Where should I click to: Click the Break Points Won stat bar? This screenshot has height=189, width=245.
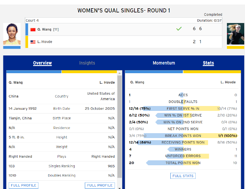pyautogui.click(x=183, y=136)
